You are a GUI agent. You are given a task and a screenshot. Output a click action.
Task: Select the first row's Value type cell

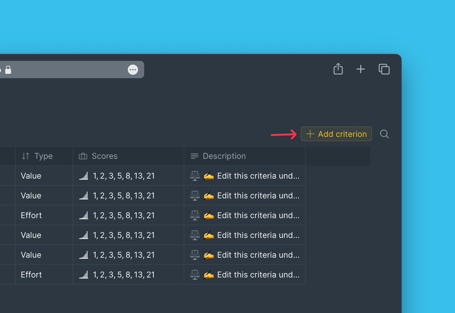tap(44, 176)
